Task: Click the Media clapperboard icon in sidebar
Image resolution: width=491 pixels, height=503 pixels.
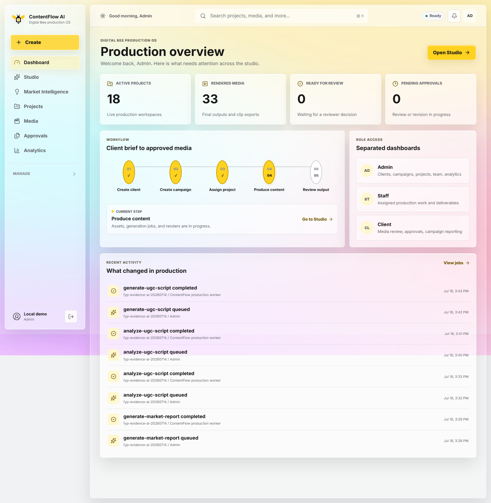Action: pos(17,121)
